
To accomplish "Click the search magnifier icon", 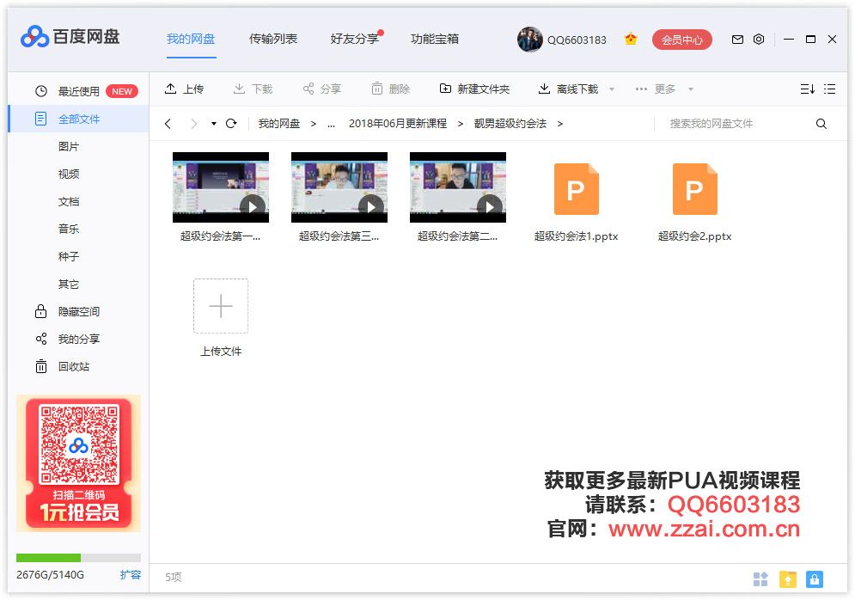I will pyautogui.click(x=821, y=124).
